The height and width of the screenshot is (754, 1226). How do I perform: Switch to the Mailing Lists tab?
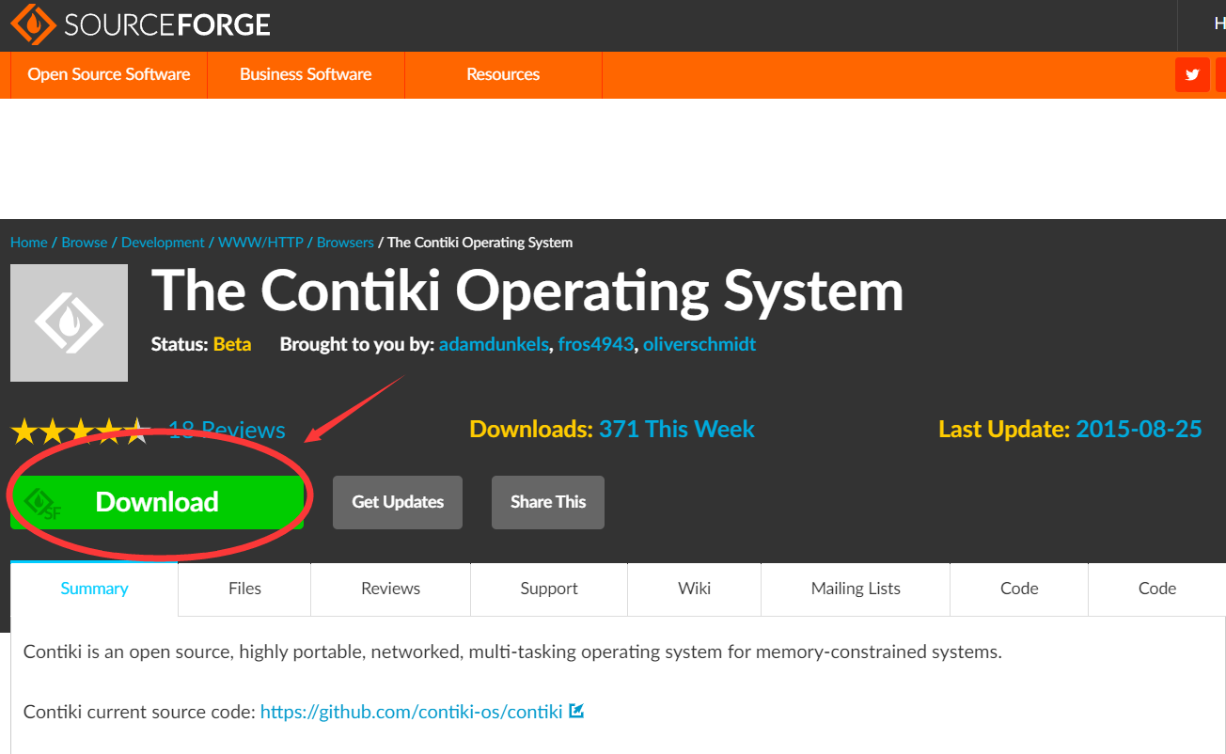click(856, 589)
